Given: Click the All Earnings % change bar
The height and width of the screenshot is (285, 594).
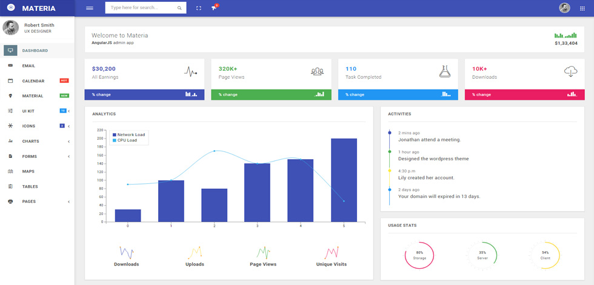Looking at the screenshot, I should tap(144, 94).
